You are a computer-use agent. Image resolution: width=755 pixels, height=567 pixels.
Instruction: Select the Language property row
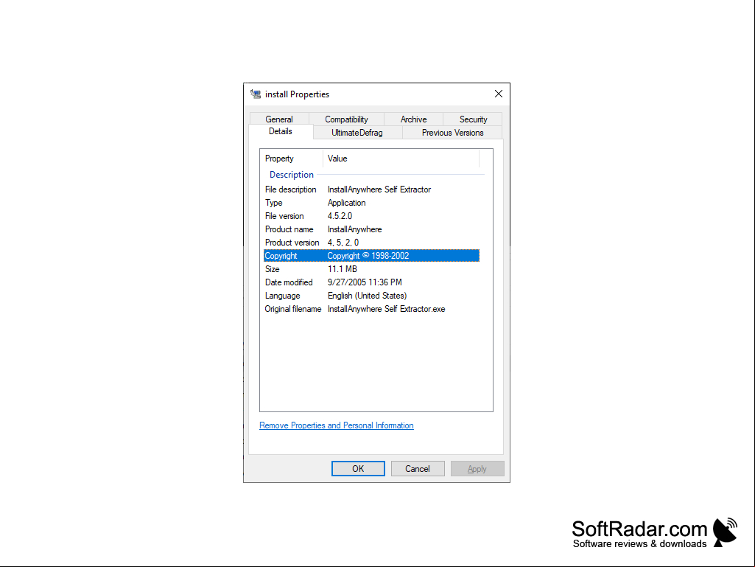coord(371,296)
